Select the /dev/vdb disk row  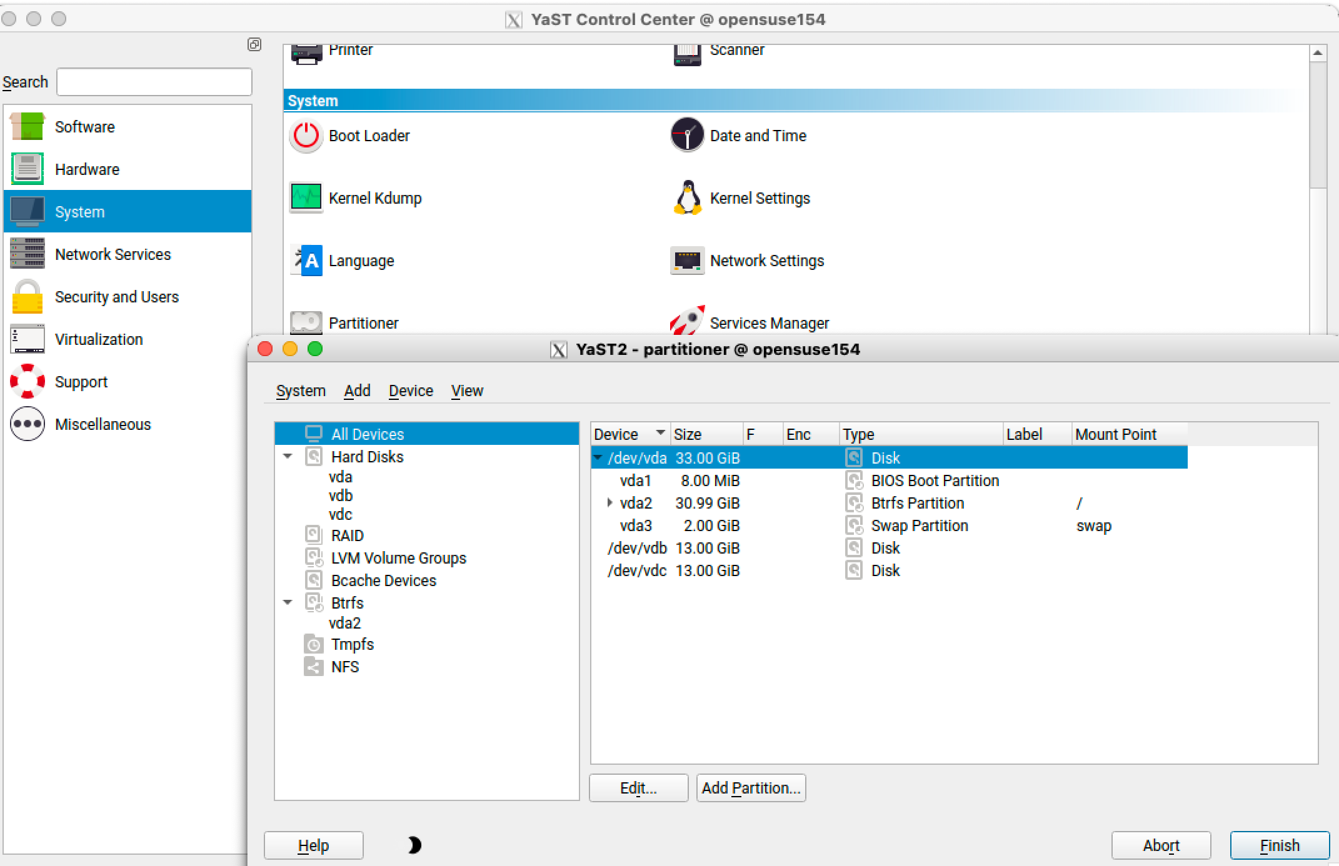pyautogui.click(x=889, y=548)
